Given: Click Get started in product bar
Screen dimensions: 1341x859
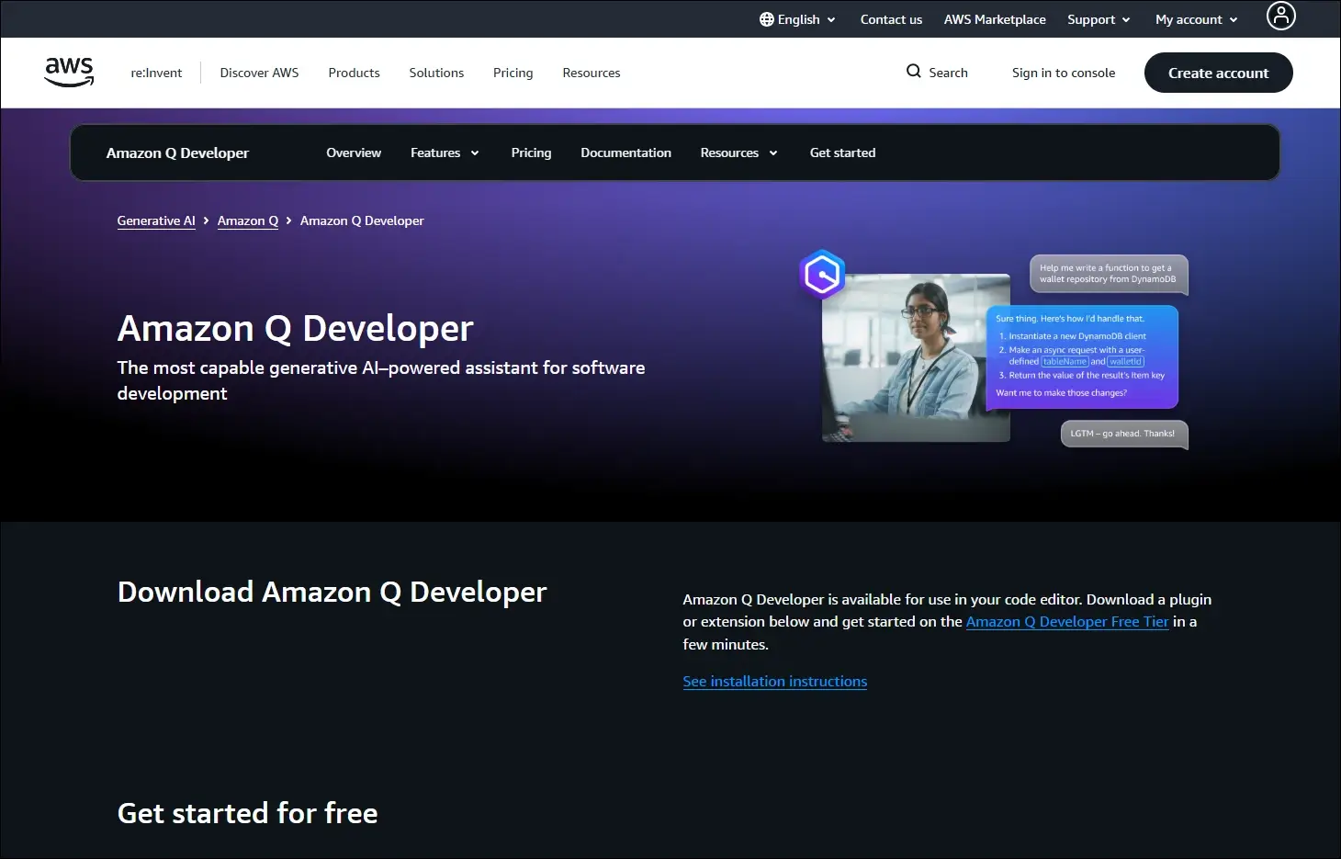Looking at the screenshot, I should pyautogui.click(x=842, y=153).
